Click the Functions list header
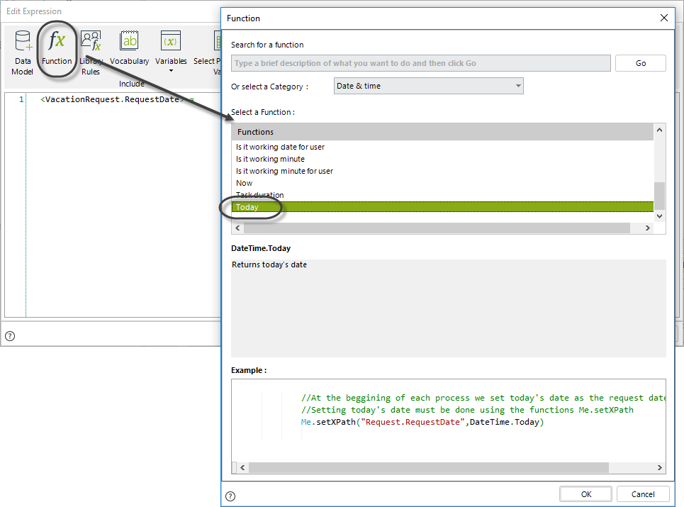Screen dimensions: 684x507 coord(442,132)
